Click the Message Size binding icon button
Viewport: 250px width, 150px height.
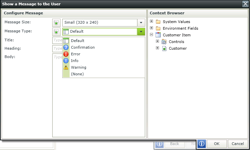point(56,23)
